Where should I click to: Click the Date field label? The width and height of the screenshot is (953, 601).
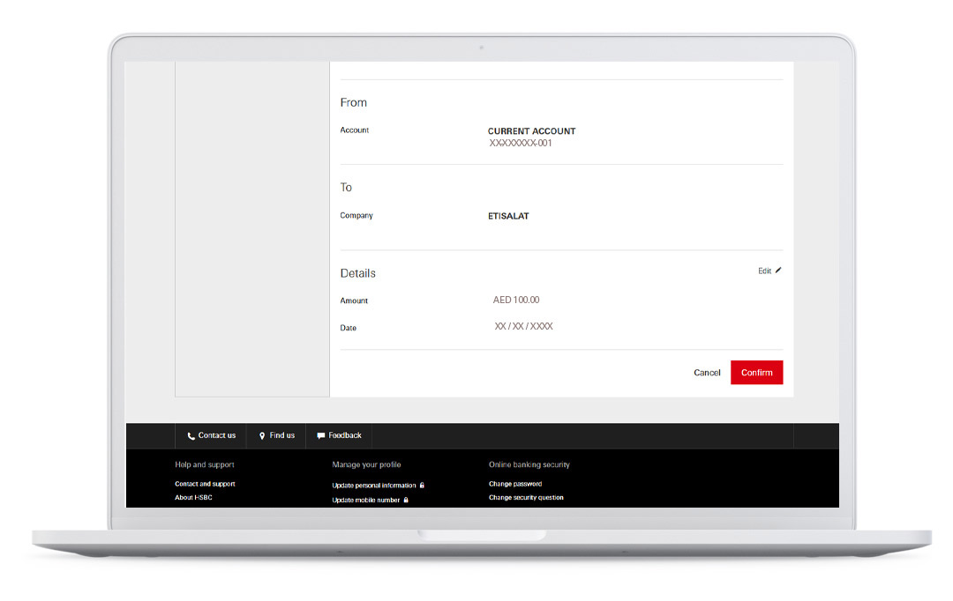349,328
